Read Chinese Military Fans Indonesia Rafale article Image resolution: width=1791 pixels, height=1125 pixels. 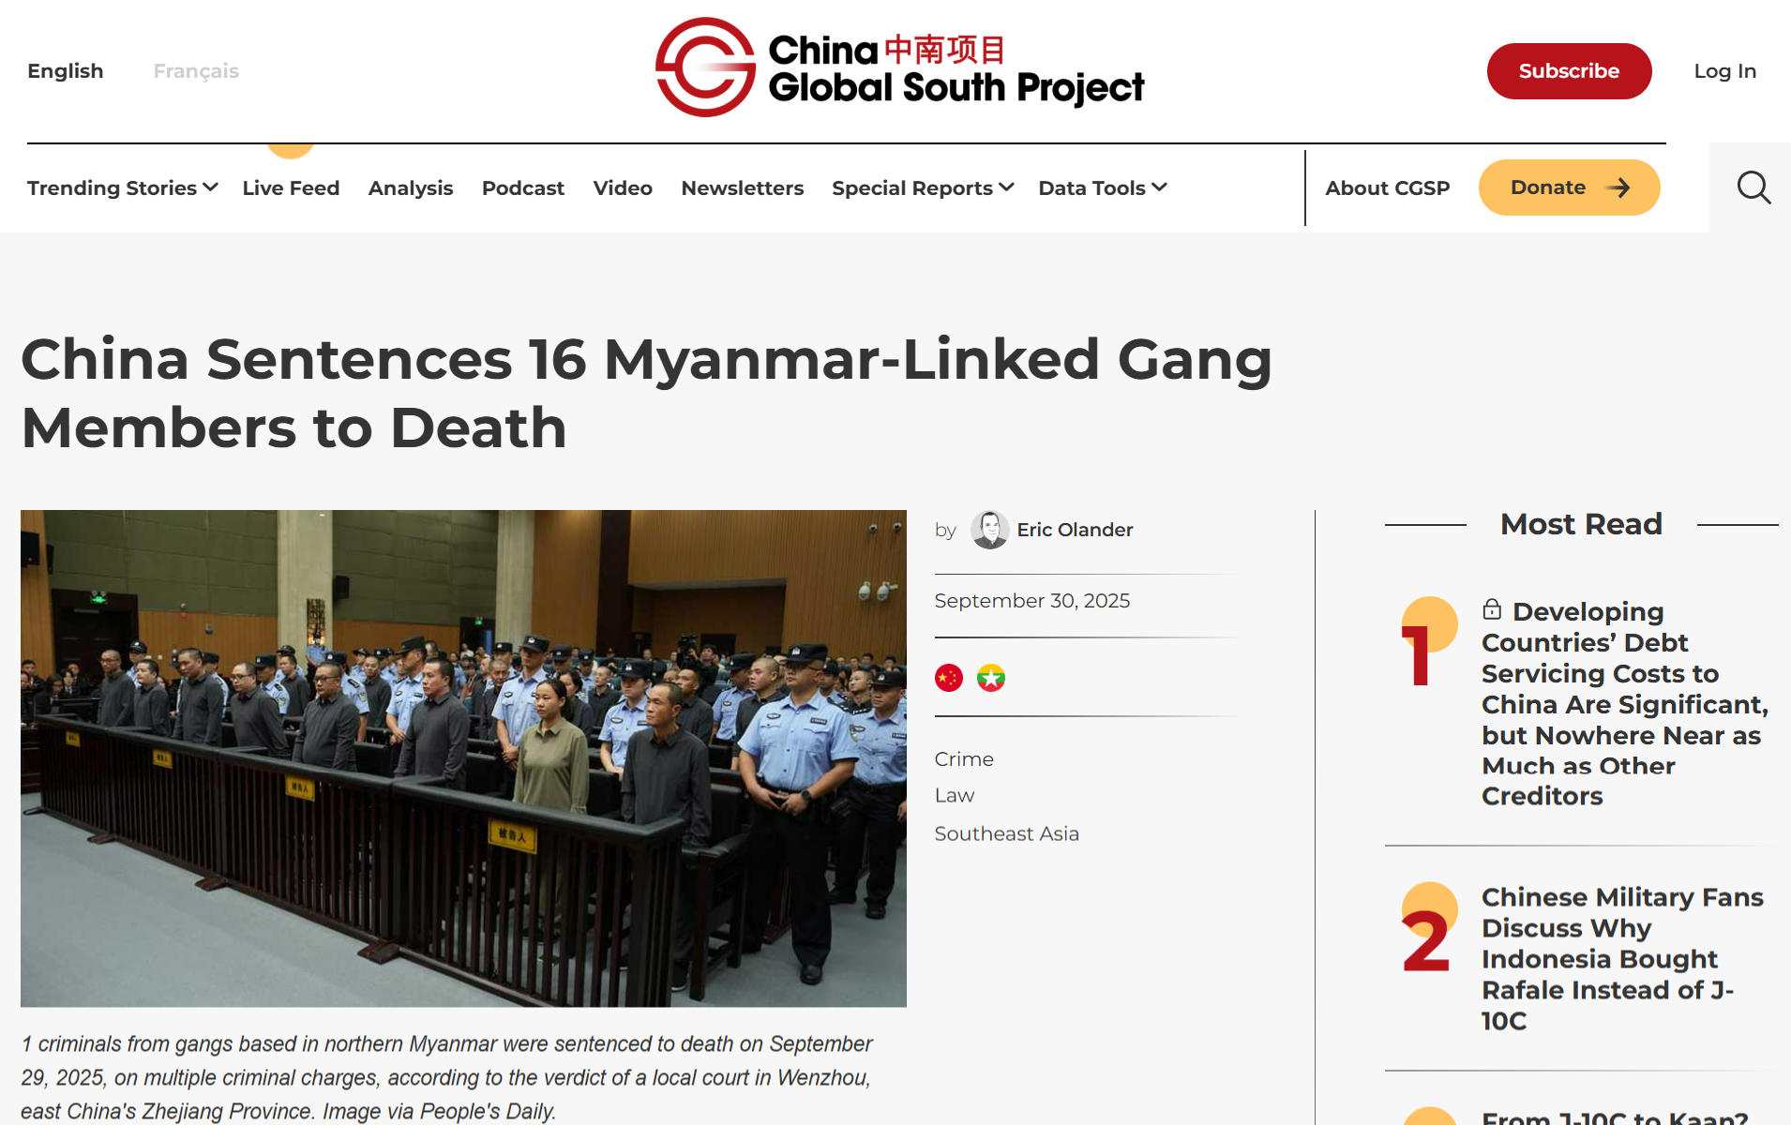[1622, 958]
